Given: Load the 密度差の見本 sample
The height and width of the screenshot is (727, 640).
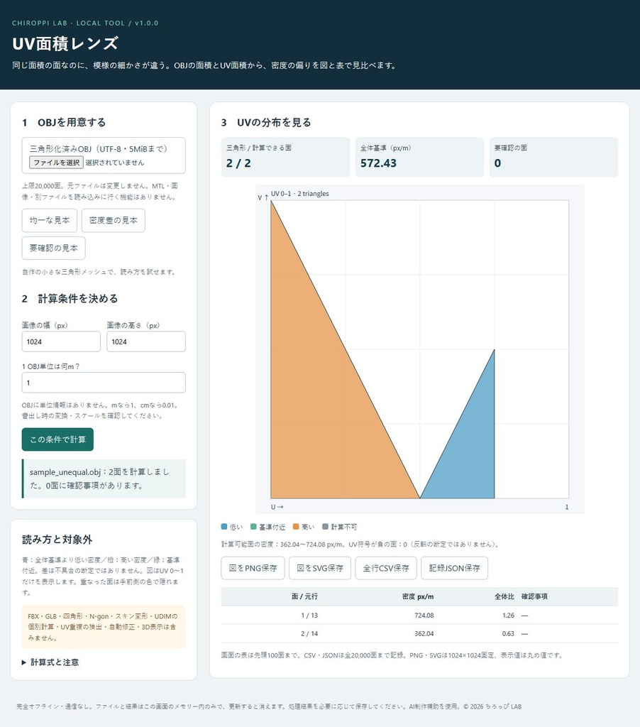Looking at the screenshot, I should coord(113,220).
